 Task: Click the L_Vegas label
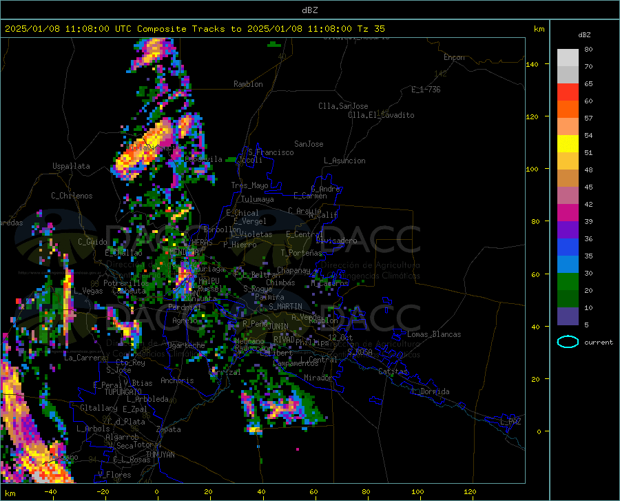coord(88,291)
